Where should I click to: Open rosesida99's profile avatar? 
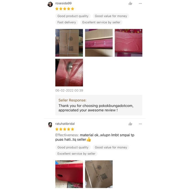pyautogui.click(x=50, y=4)
